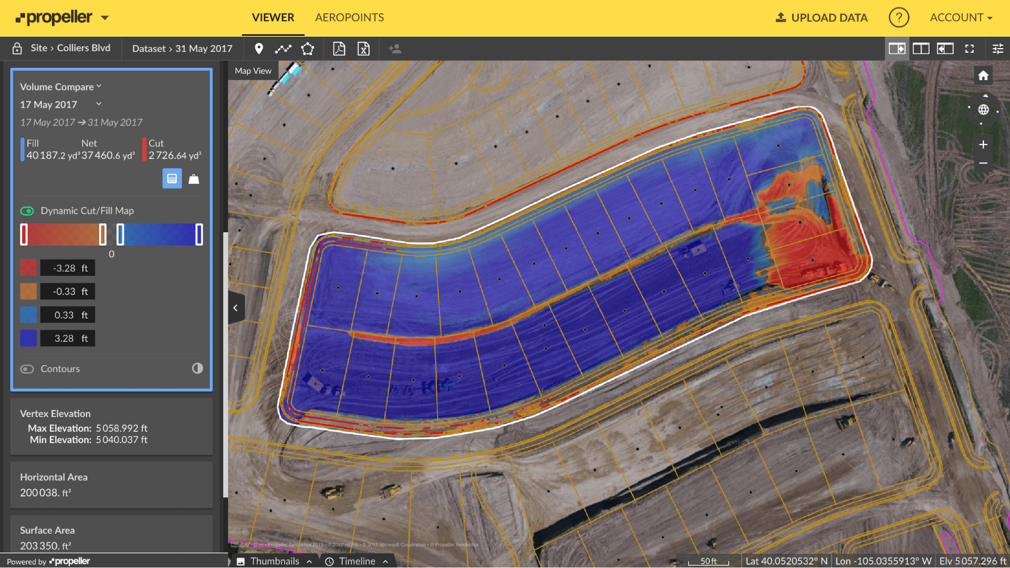Switch to the AEROPOINTS tab
The height and width of the screenshot is (568, 1010).
click(349, 17)
